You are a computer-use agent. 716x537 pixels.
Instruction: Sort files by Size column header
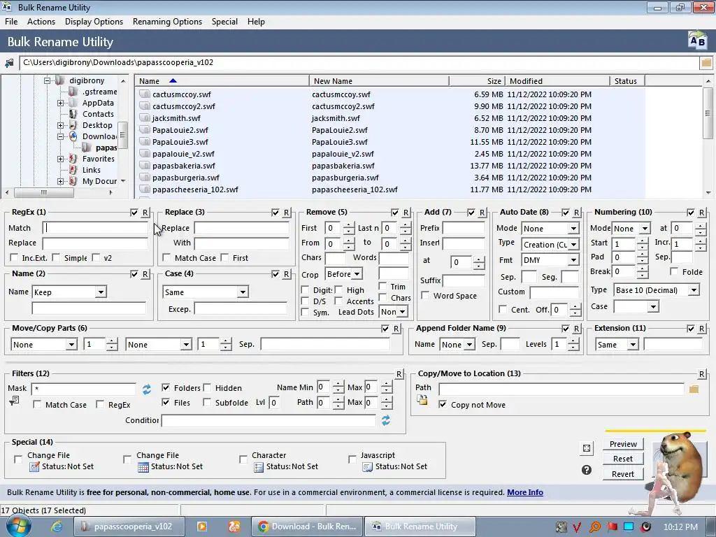477,81
